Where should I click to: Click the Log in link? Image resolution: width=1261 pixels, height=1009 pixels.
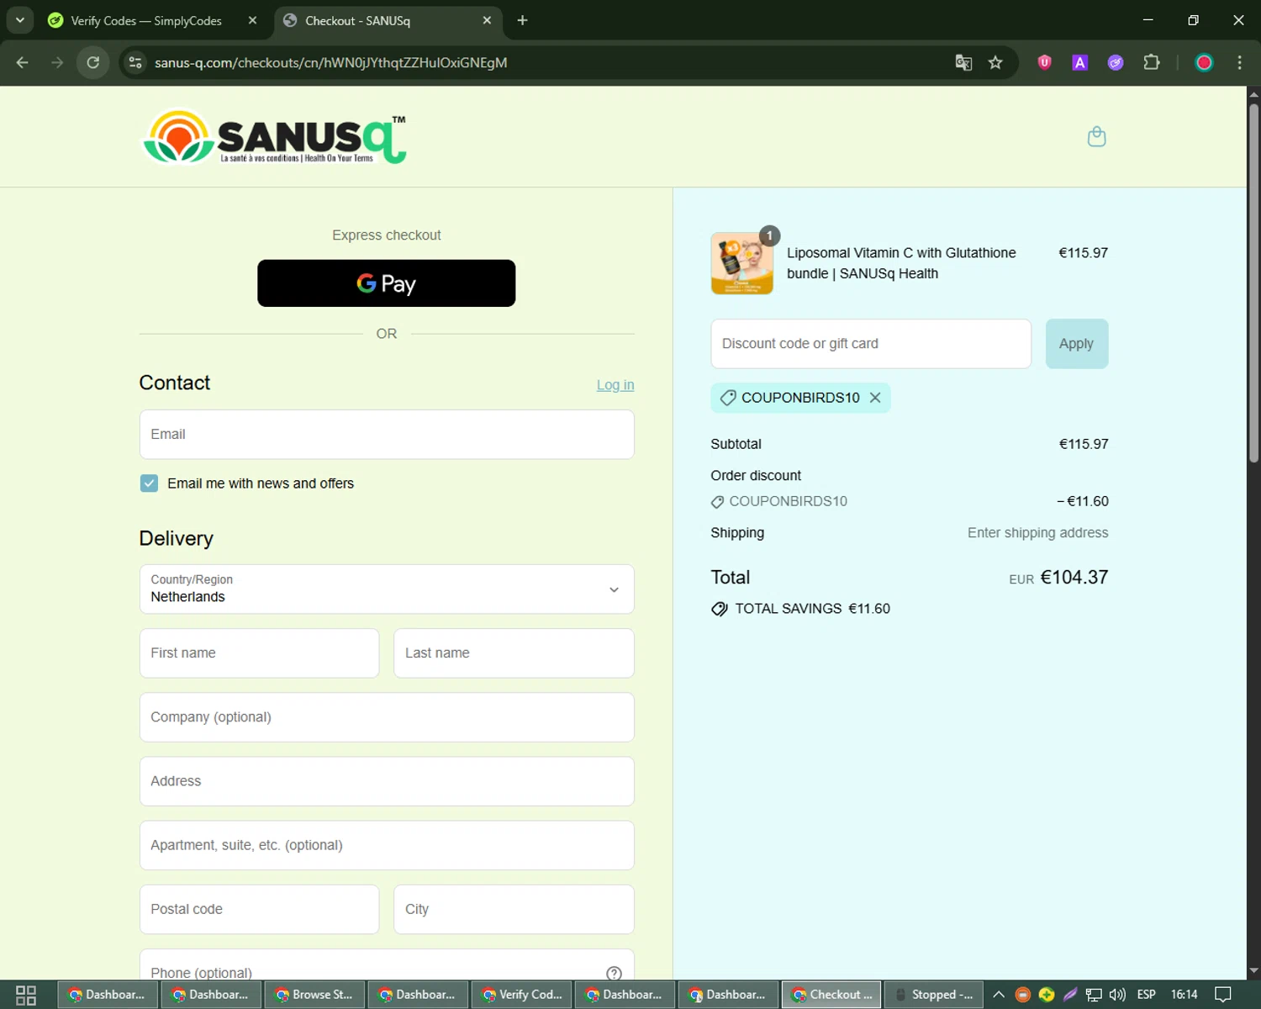(615, 385)
